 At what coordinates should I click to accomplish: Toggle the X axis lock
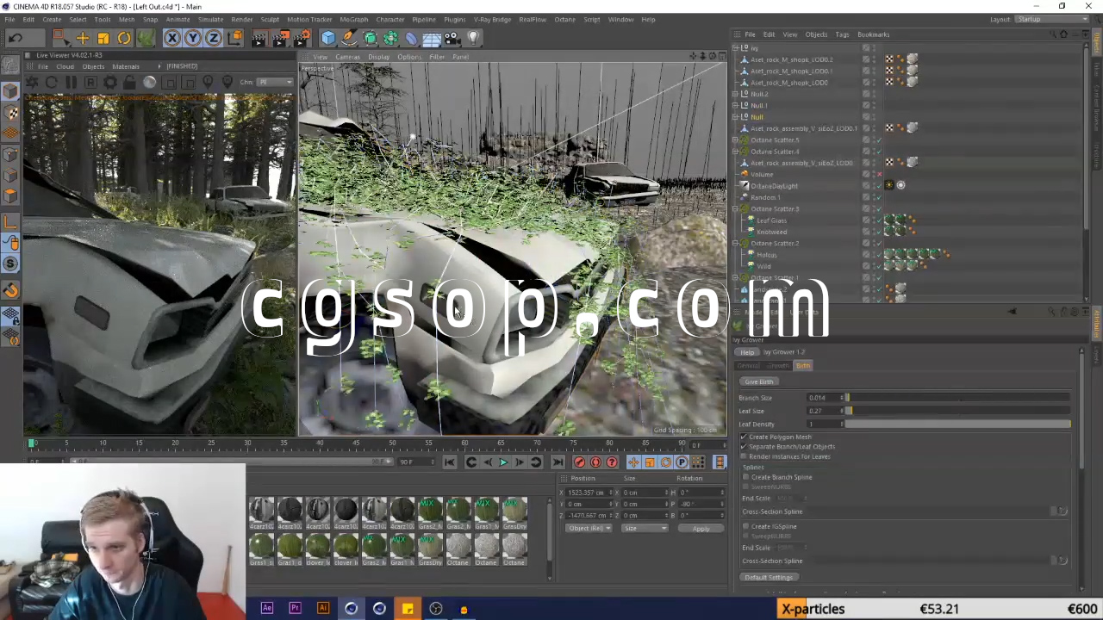pos(172,38)
